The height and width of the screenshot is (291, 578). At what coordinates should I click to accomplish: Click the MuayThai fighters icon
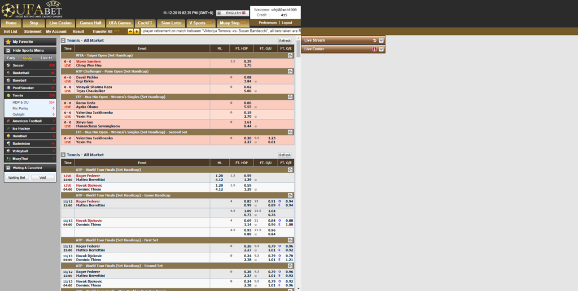click(x=8, y=159)
